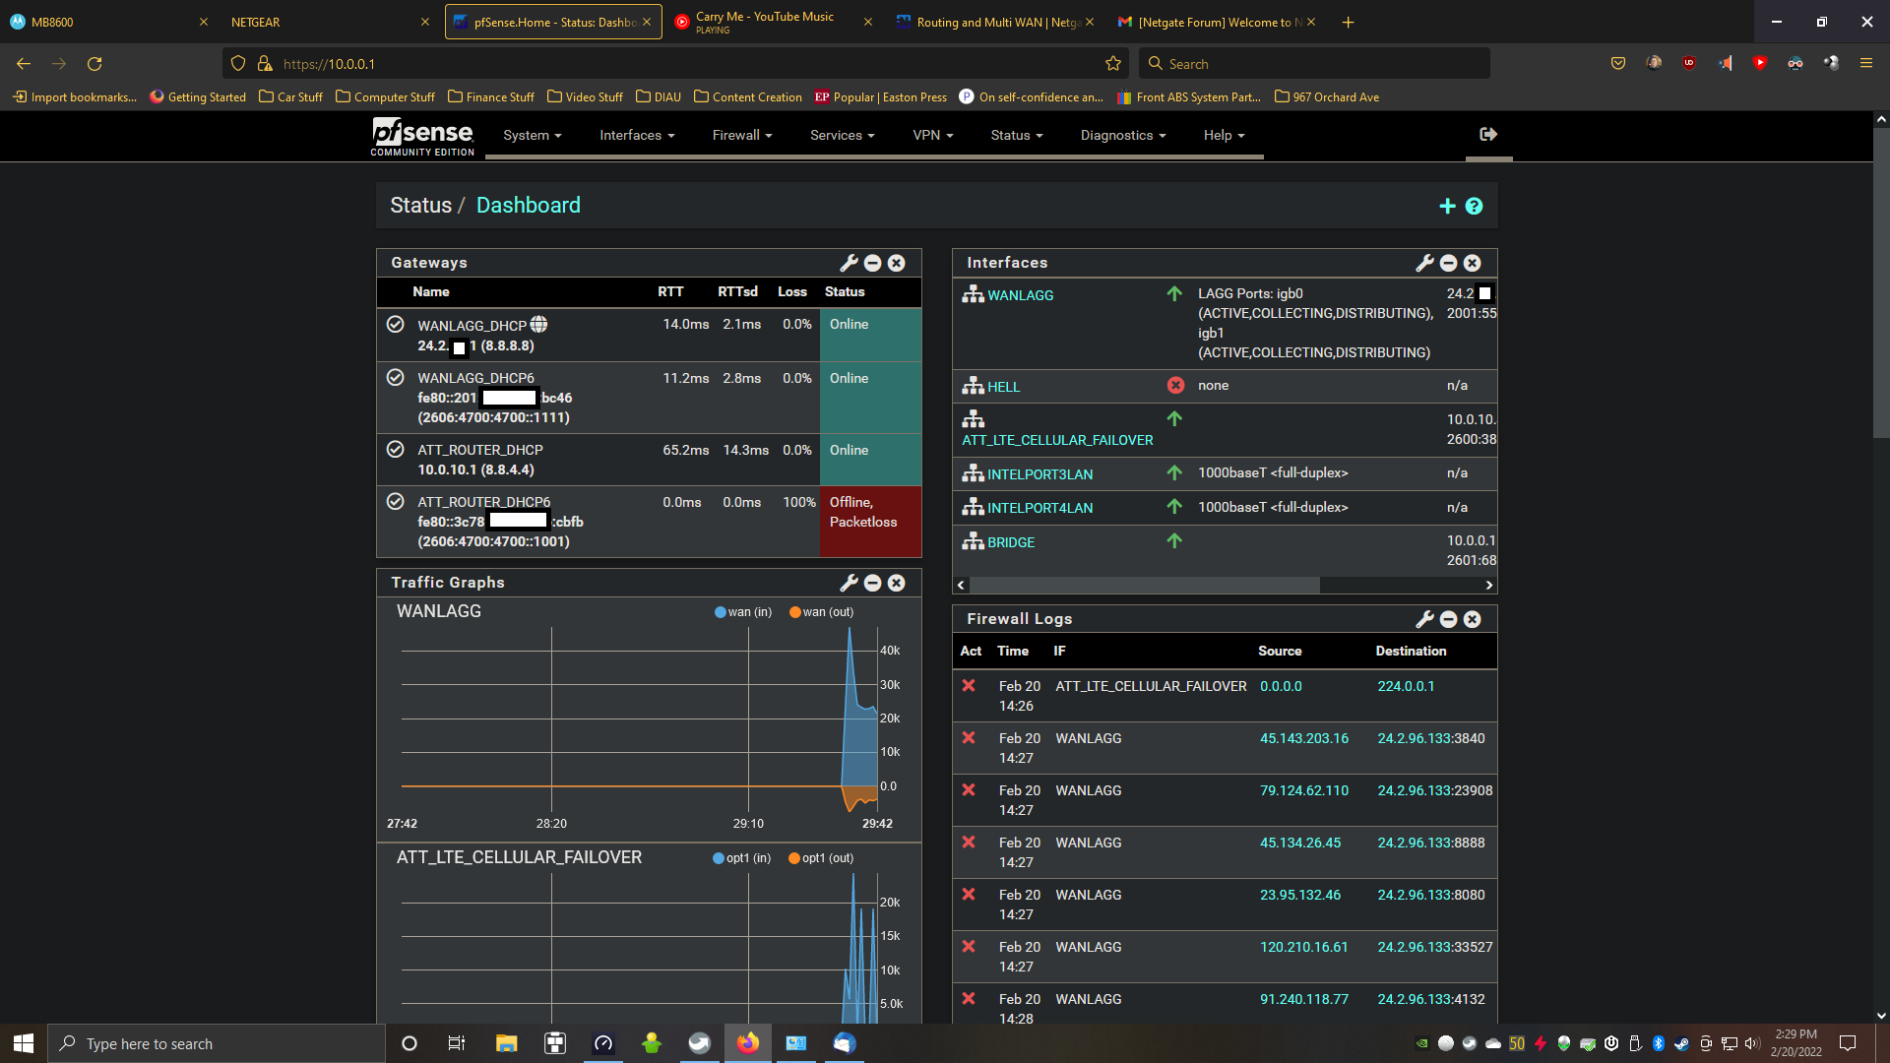The width and height of the screenshot is (1890, 1063).
Task: Toggle opt1 (in) legend on cellular graph
Action: [742, 858]
